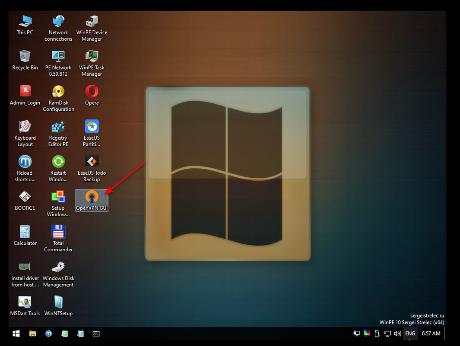Open RamDisk Configuration
The height and width of the screenshot is (346, 460).
coord(58,99)
